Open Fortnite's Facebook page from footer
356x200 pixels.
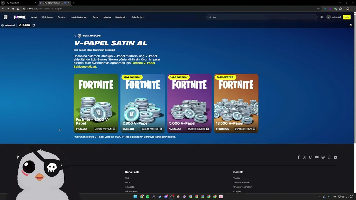point(298,157)
